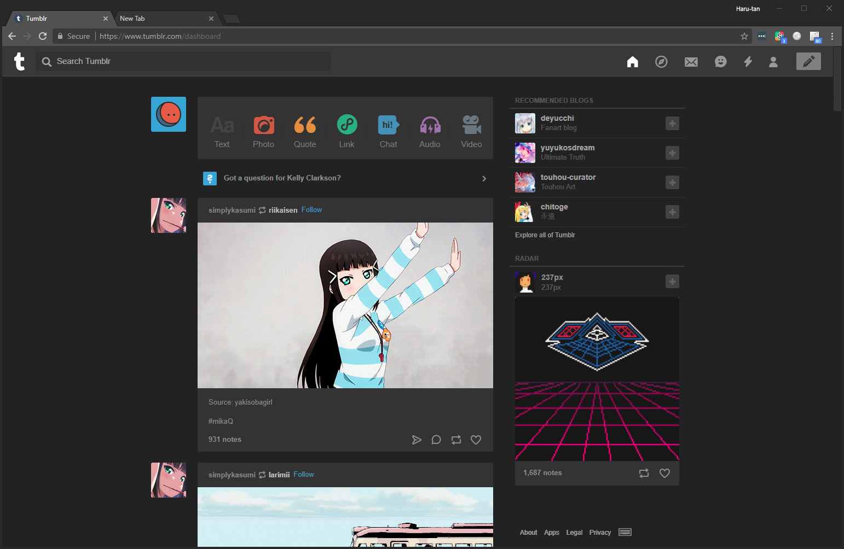This screenshot has height=549, width=844.
Task: Follow yuyukosdream with the plus button
Action: tap(672, 153)
